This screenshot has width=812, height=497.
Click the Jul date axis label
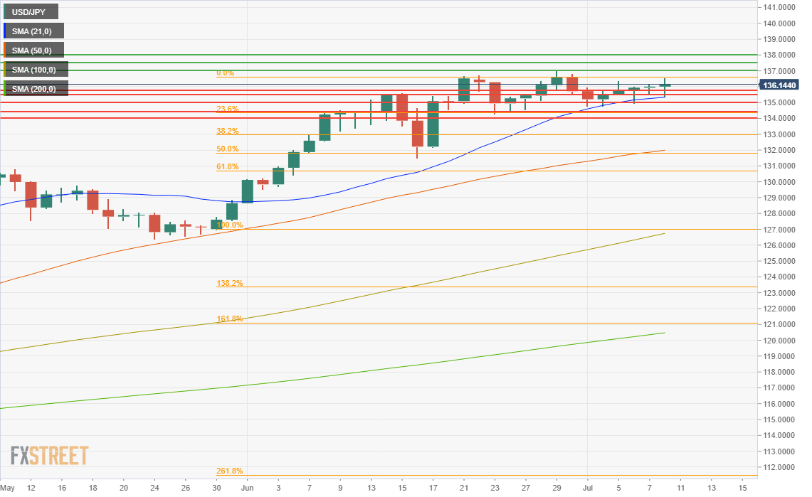pos(588,488)
